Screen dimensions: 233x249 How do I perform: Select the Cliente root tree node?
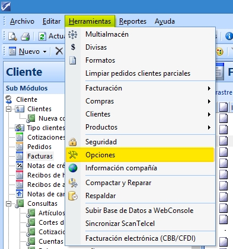(27, 99)
